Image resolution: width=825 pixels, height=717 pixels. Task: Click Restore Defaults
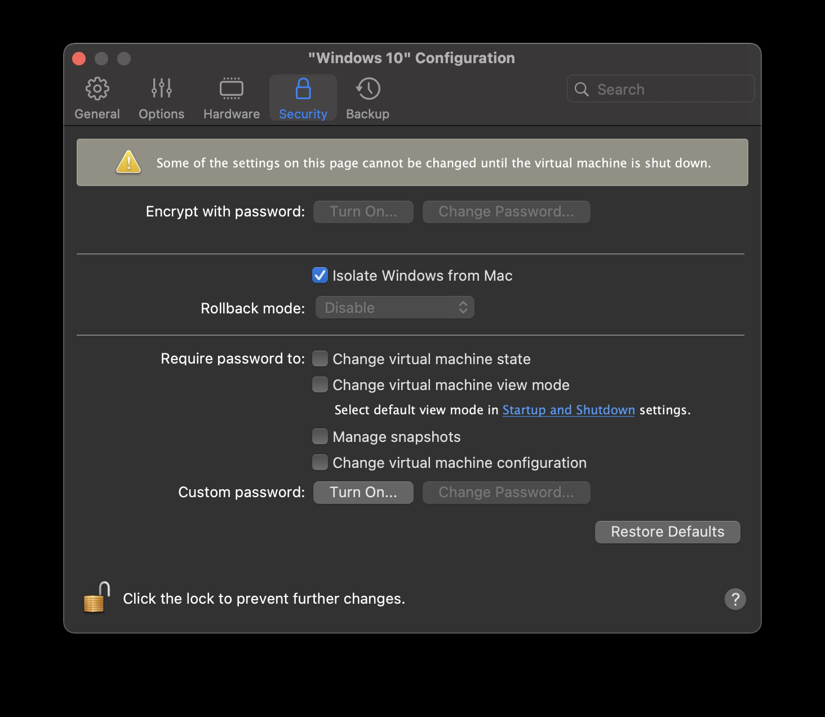point(667,532)
